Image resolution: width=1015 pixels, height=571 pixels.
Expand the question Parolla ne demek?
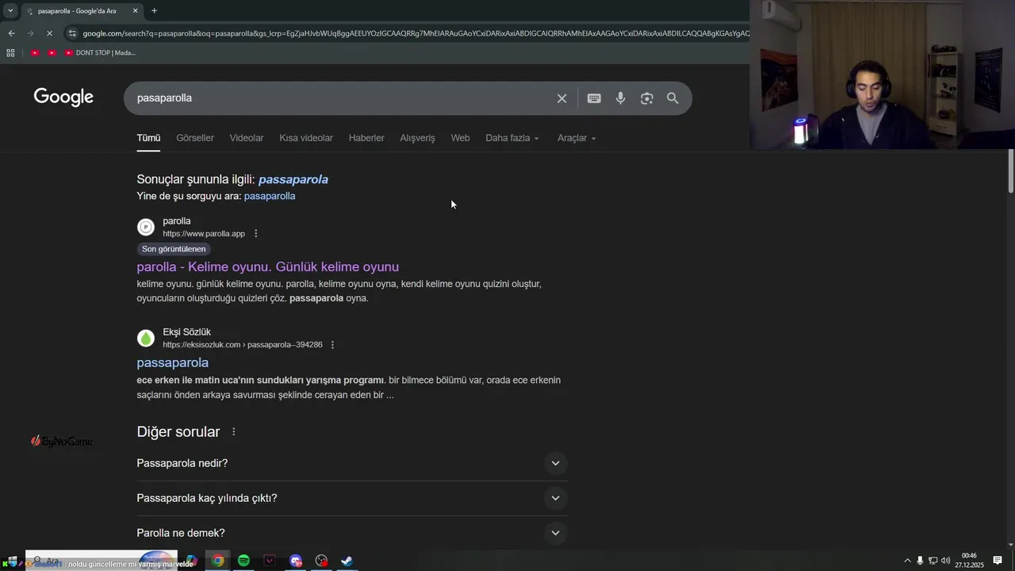352,533
